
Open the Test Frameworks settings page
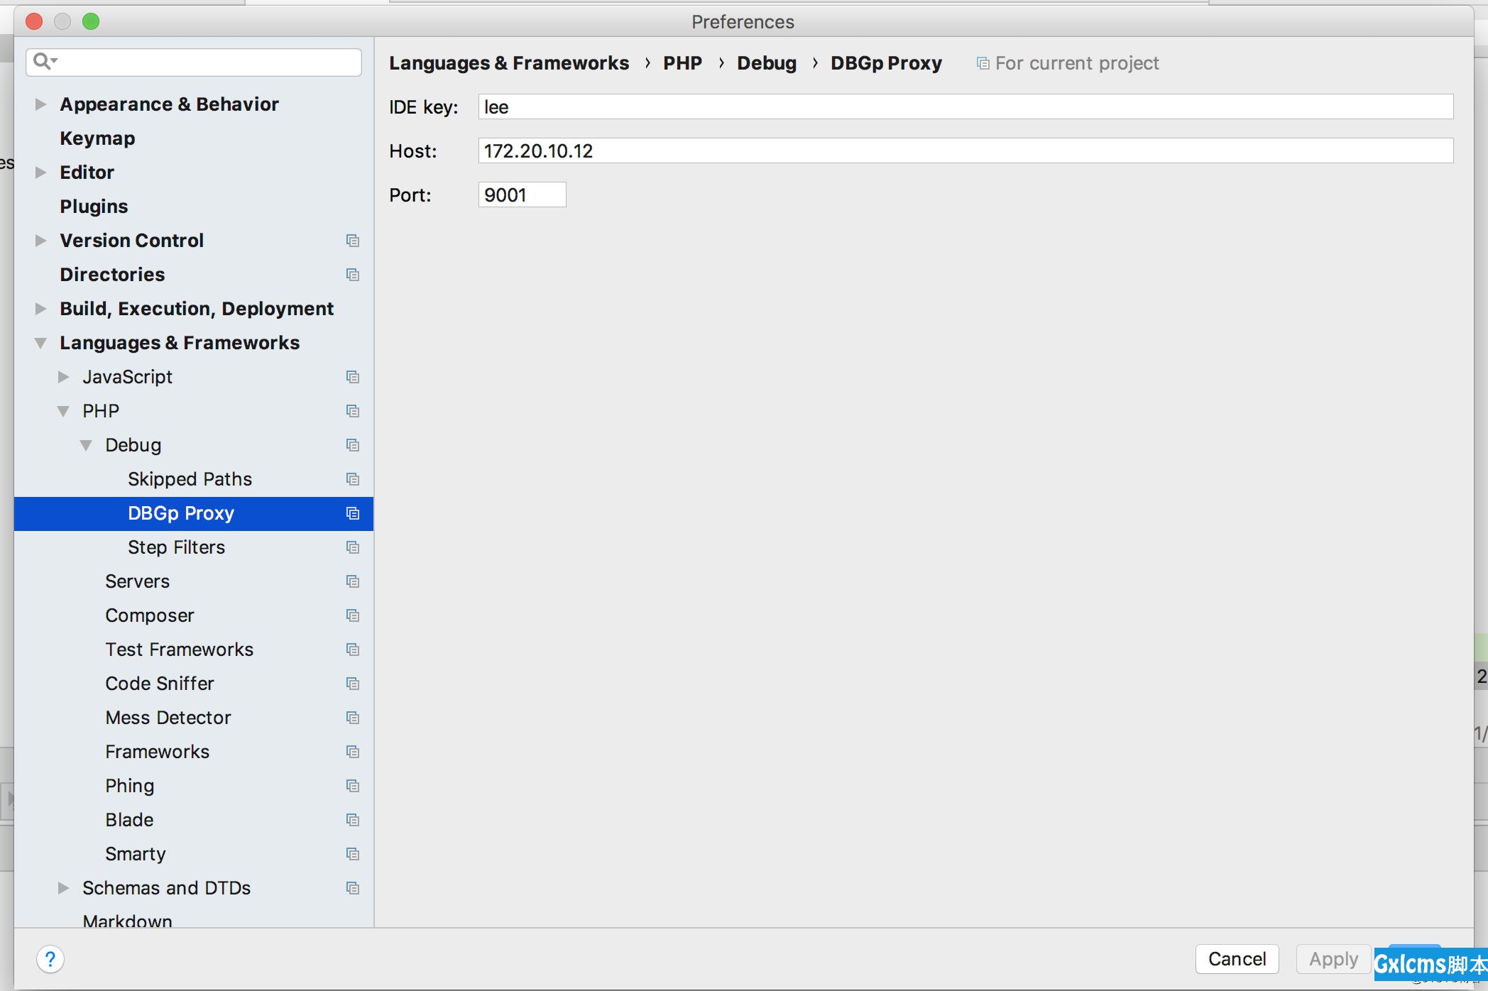coord(179,650)
